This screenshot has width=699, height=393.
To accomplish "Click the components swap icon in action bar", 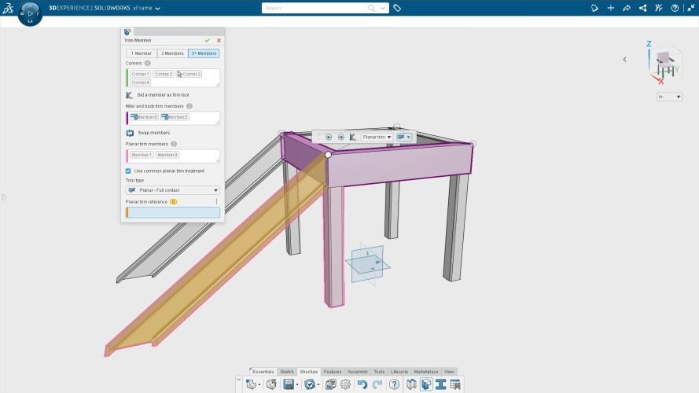I will (330, 384).
